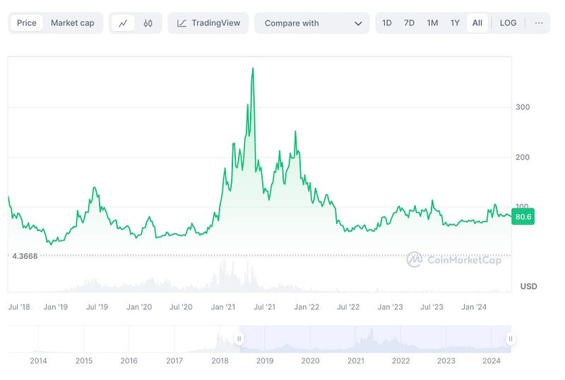Click 2019 in the navigator timeline
This screenshot has height=380, width=565.
(x=265, y=360)
